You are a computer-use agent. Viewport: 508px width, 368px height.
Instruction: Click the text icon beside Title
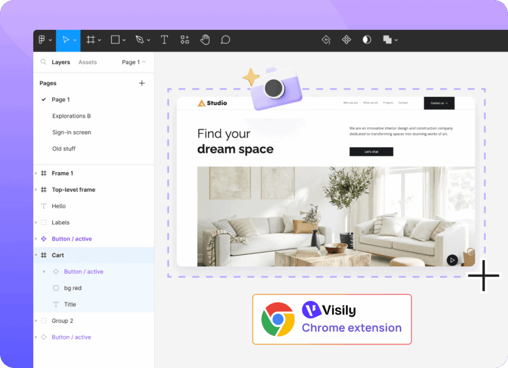tap(56, 304)
